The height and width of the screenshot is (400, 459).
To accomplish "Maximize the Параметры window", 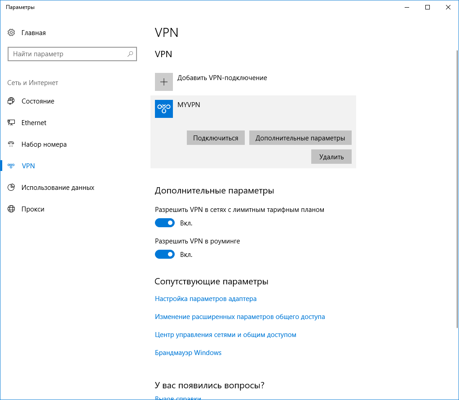I will 428,7.
